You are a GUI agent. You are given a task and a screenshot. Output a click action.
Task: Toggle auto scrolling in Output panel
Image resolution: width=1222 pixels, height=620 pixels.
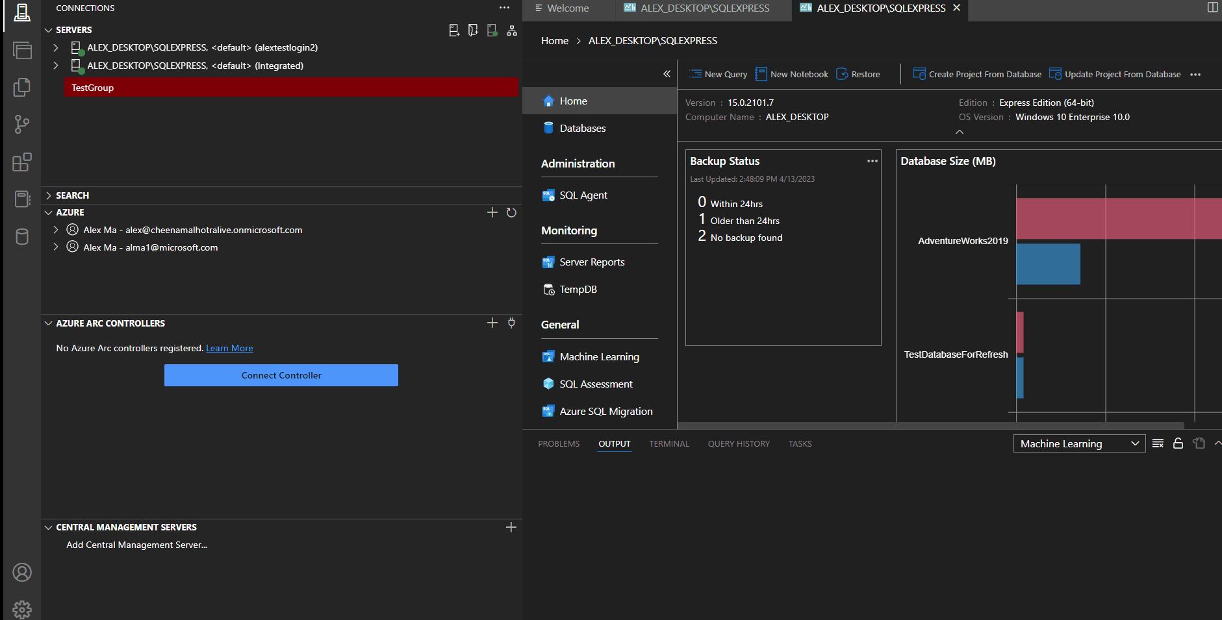1178,443
